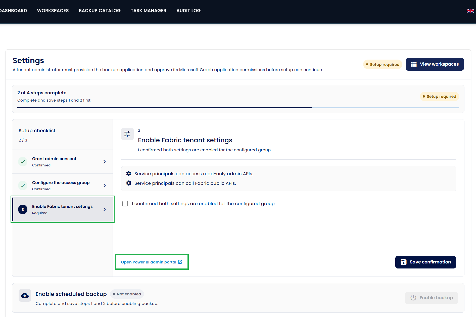Click the 'Enable scheduled backup' heading
The height and width of the screenshot is (317, 476).
pos(71,294)
